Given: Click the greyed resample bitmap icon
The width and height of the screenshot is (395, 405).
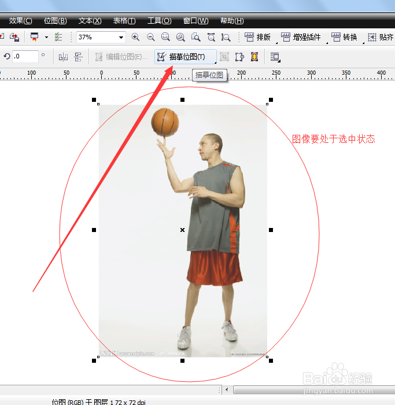Looking at the screenshot, I should coord(224,57).
